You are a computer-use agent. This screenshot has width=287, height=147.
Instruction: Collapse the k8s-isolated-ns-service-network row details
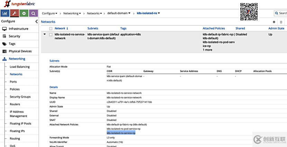(45, 34)
